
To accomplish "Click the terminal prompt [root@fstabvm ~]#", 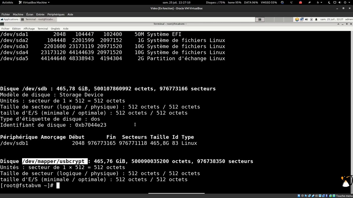I will [x=27, y=186].
